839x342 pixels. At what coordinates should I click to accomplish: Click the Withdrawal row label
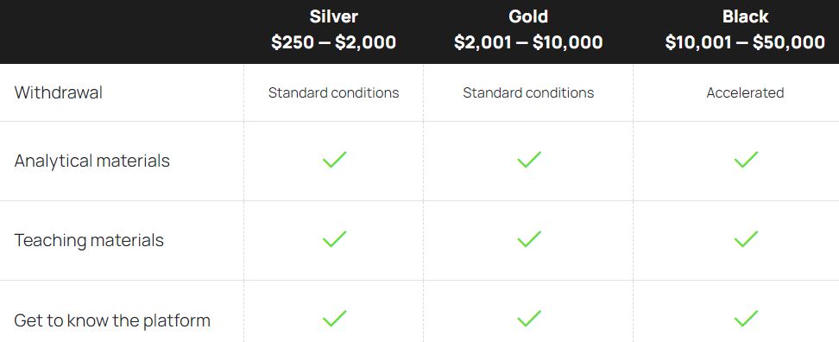[x=59, y=92]
